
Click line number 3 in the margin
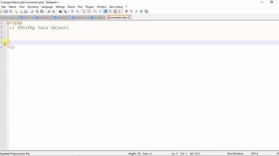(x=1, y=32)
